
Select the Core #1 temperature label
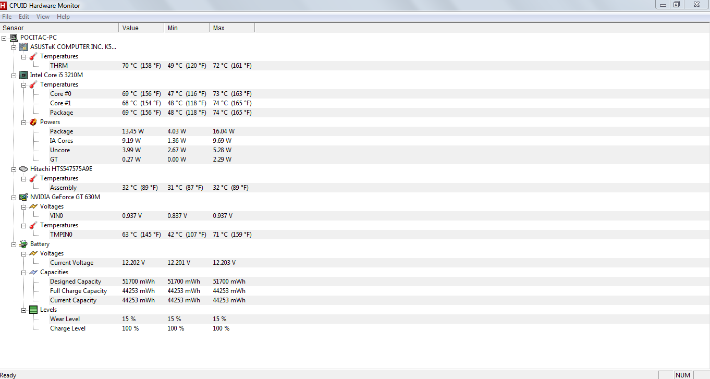point(60,103)
